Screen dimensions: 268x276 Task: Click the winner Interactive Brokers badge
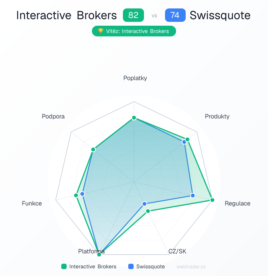(134, 31)
